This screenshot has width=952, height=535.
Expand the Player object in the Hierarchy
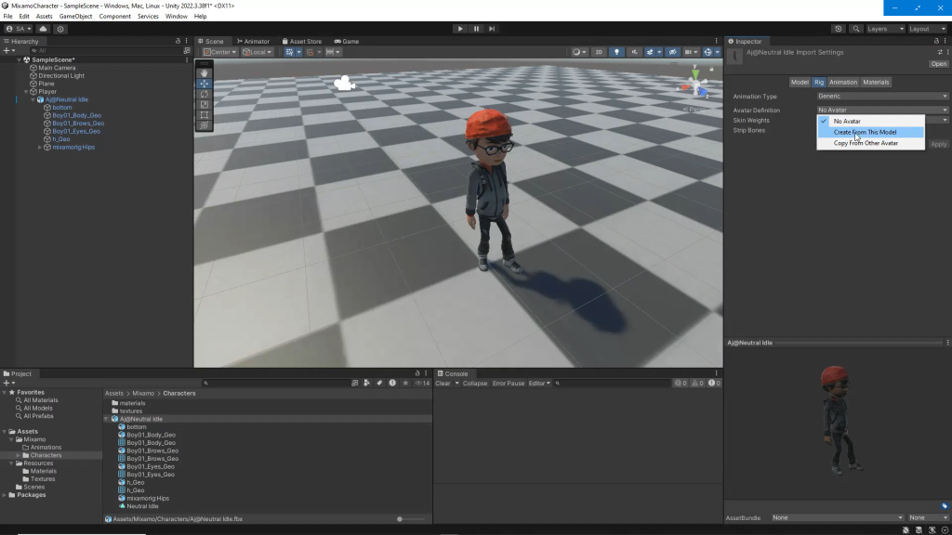(25, 91)
